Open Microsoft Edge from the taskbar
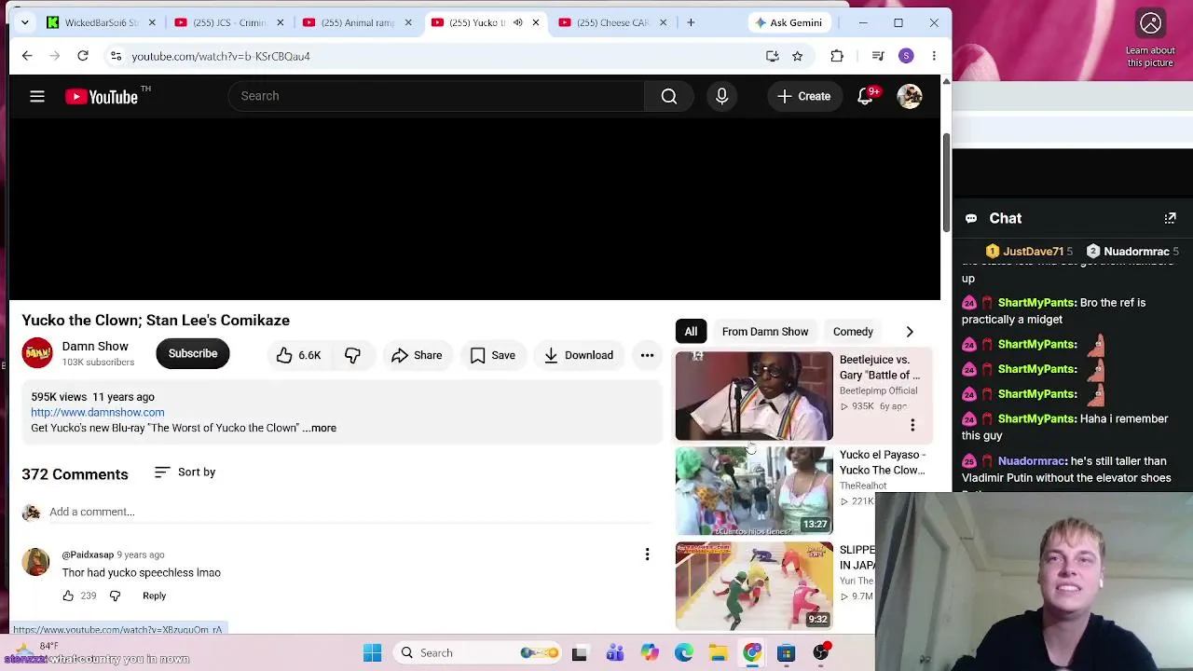Screen dimensions: 1193x671 tap(684, 652)
